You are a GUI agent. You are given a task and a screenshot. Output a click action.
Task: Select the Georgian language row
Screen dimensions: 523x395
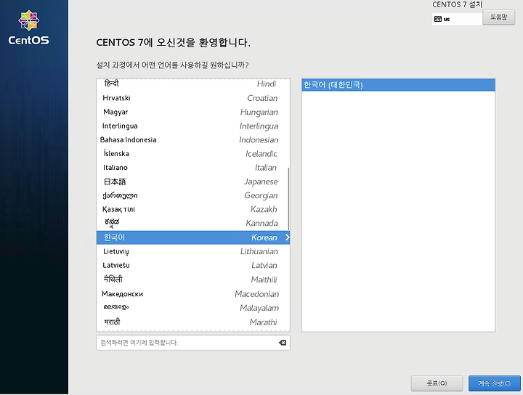(193, 195)
